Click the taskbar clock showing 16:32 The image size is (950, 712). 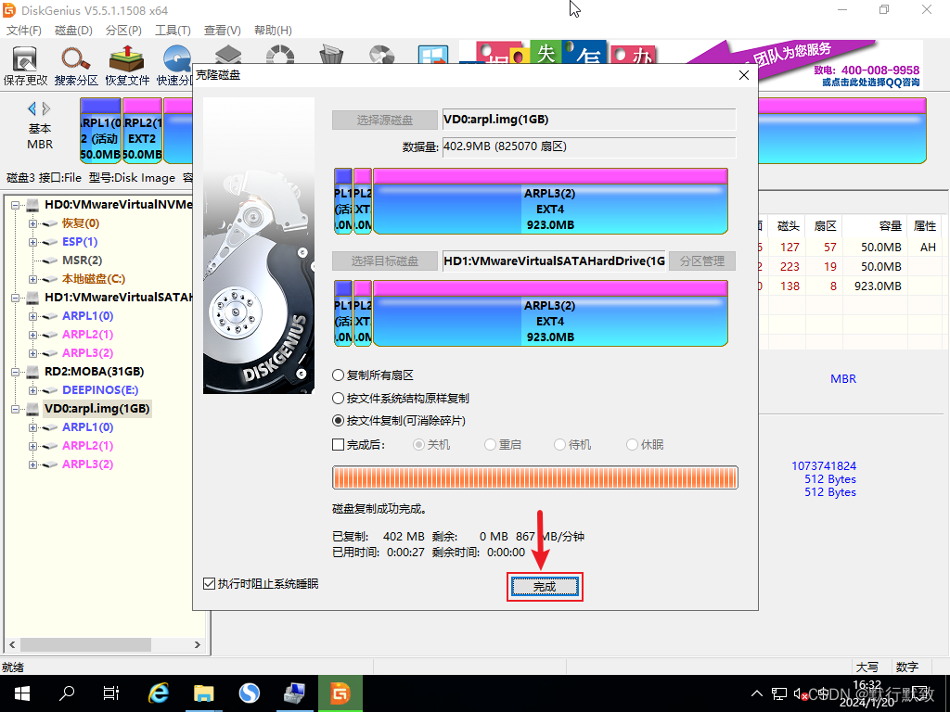pos(867,693)
